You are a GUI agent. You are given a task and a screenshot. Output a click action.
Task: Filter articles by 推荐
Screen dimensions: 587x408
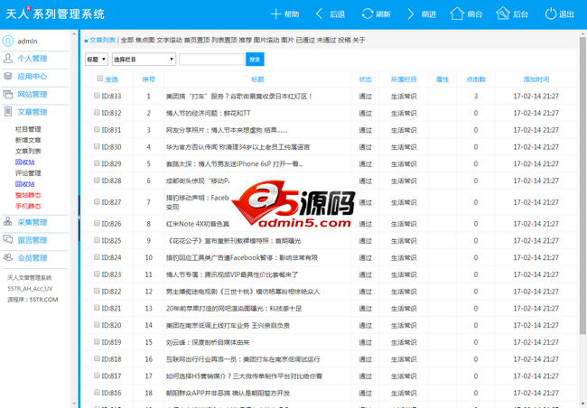[246, 40]
